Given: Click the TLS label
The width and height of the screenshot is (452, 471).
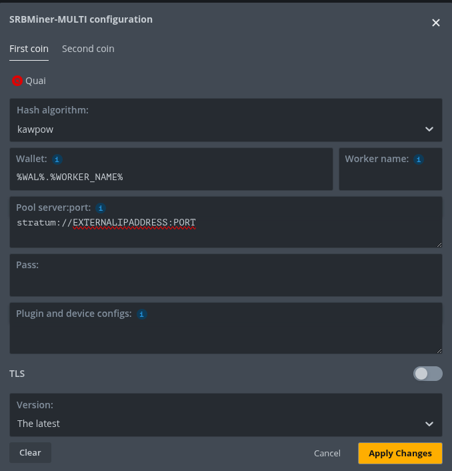Looking at the screenshot, I should (17, 374).
